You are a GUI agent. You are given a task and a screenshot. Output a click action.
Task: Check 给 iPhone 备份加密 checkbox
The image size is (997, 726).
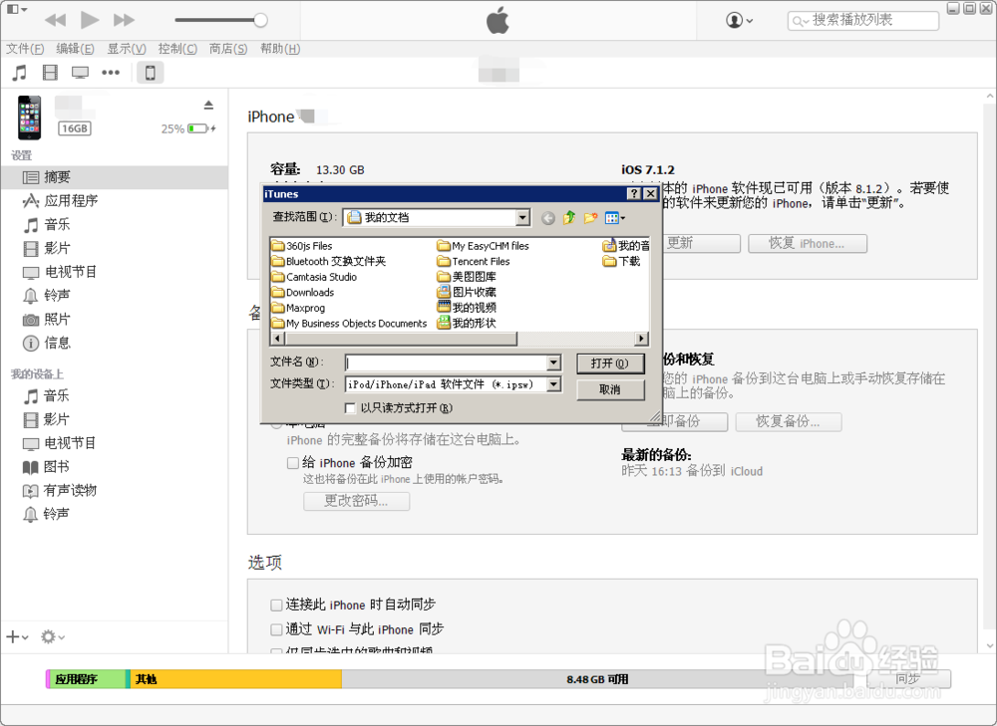point(292,463)
